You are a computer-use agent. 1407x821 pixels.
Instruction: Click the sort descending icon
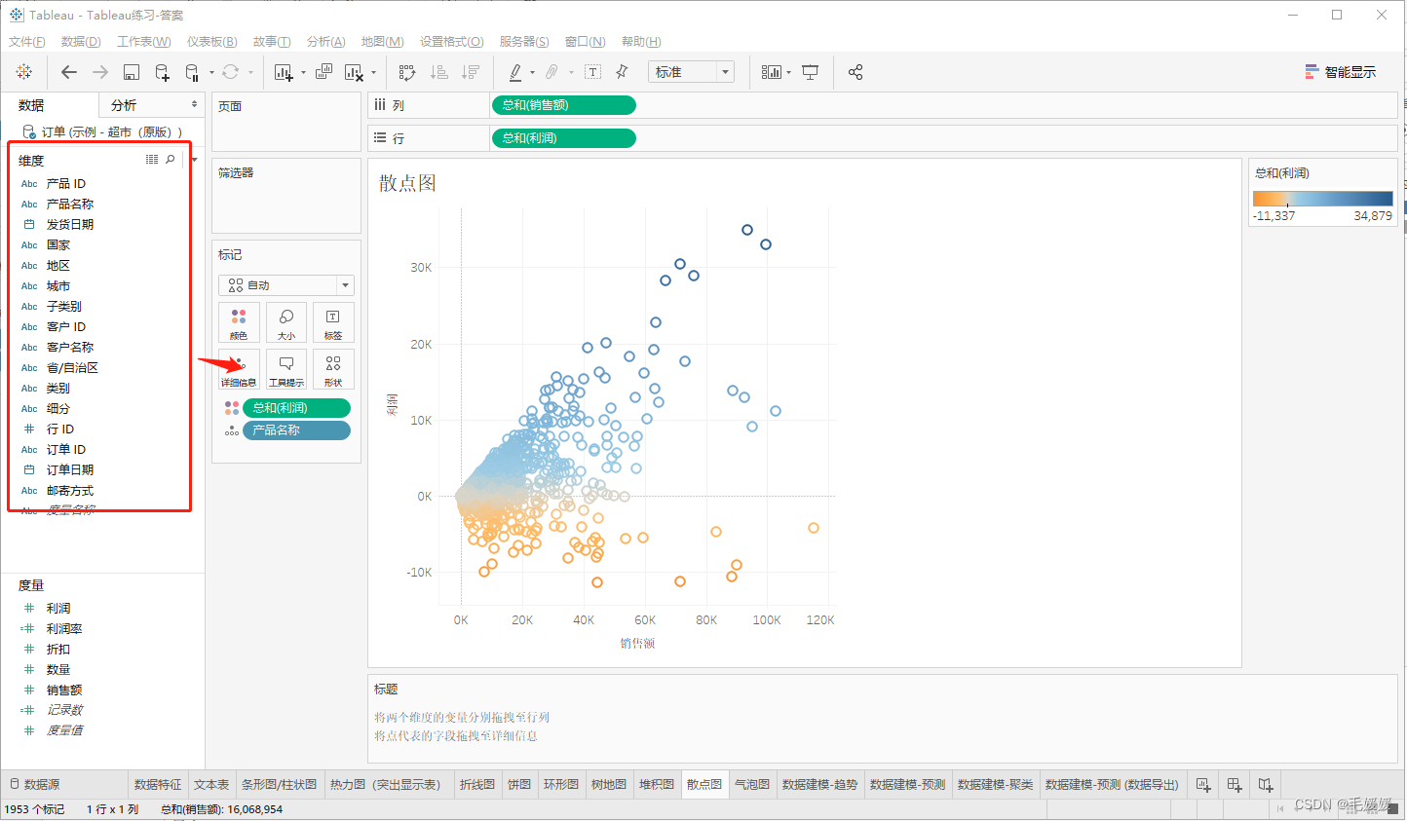(x=471, y=72)
